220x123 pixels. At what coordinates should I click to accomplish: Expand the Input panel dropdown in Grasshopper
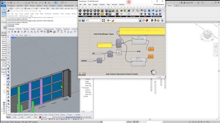click(x=114, y=16)
